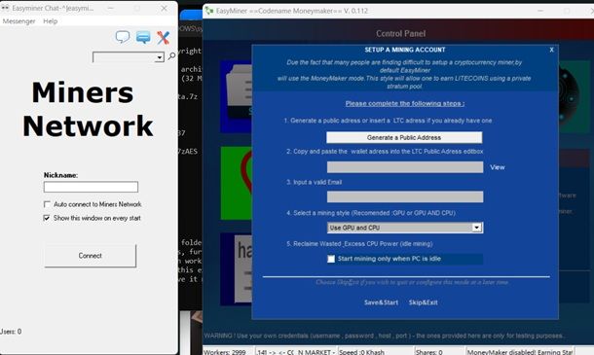The height and width of the screenshot is (355, 594).
Task: Click the blue message window icon
Action: pos(143,38)
